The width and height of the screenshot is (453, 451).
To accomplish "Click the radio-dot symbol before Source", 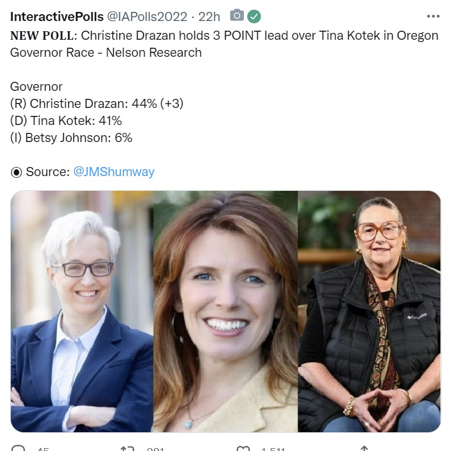I will coord(16,172).
